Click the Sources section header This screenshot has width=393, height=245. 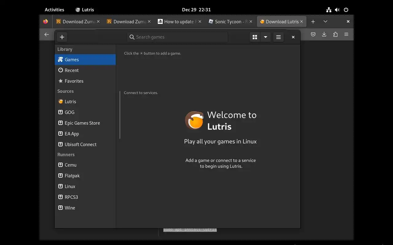(x=65, y=91)
